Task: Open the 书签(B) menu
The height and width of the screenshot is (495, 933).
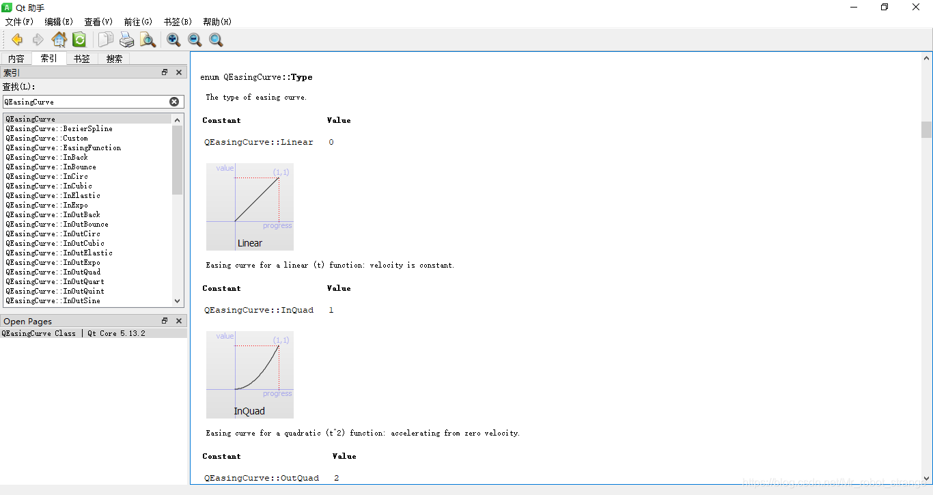Action: 178,22
